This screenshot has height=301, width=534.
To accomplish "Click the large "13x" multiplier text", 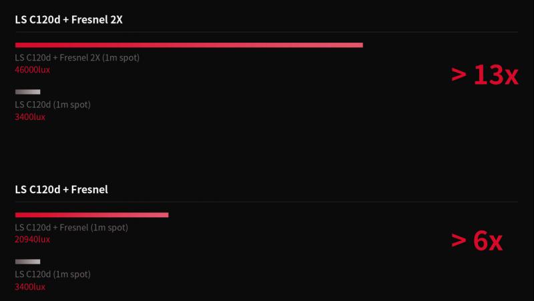I will 496,75.
